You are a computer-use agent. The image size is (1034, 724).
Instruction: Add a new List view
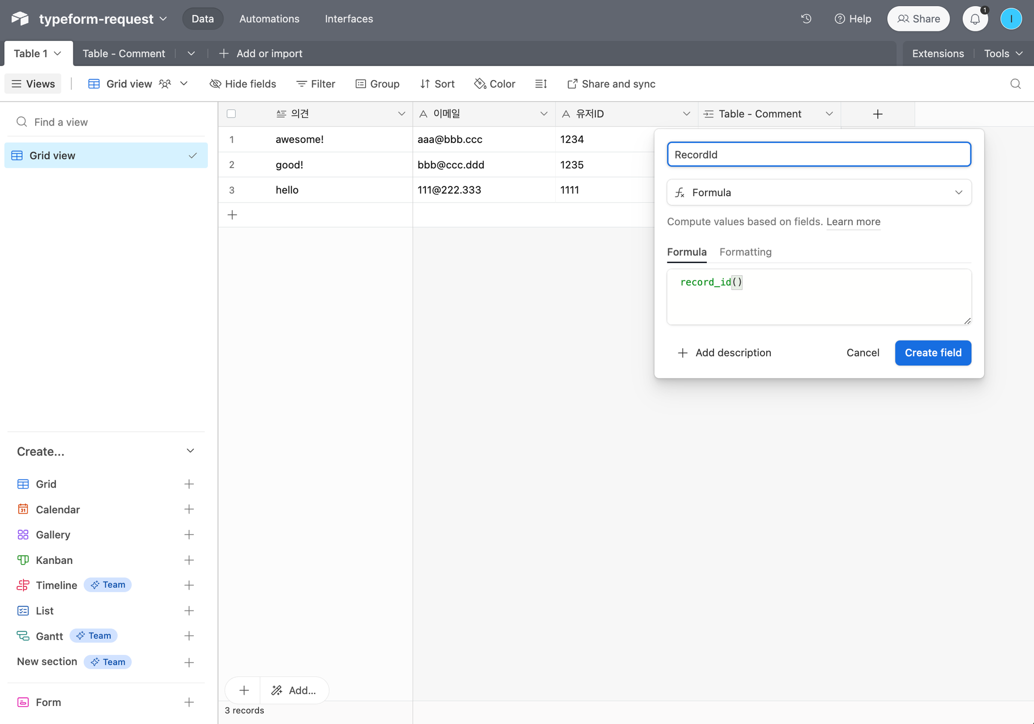point(189,610)
